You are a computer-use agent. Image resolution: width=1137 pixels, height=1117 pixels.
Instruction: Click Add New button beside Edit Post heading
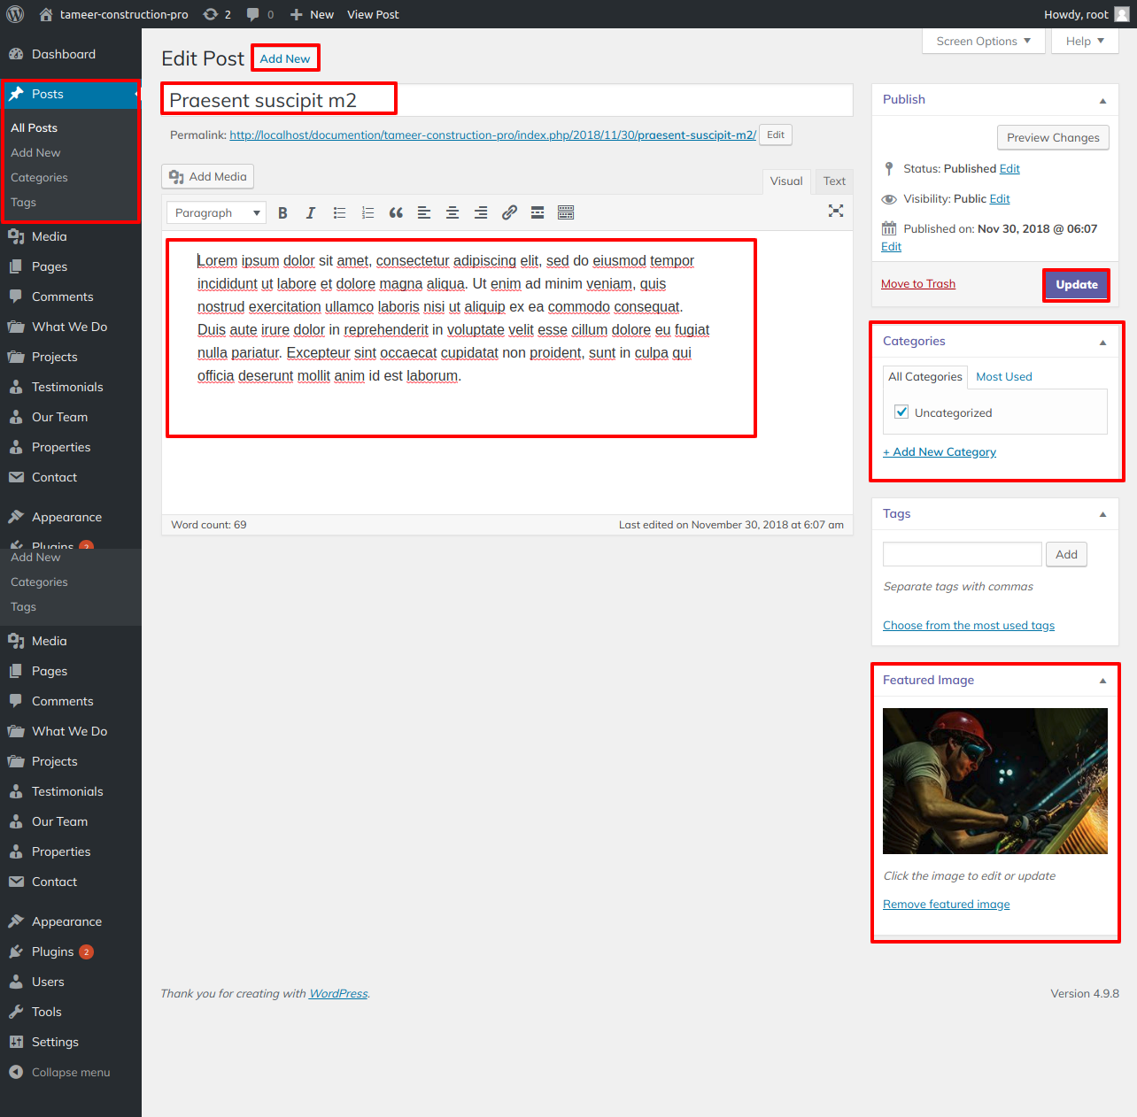(x=285, y=58)
